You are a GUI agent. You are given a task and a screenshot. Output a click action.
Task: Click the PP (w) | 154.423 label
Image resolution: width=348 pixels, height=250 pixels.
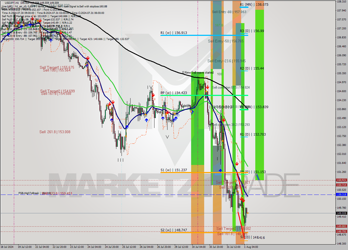[x=174, y=93]
